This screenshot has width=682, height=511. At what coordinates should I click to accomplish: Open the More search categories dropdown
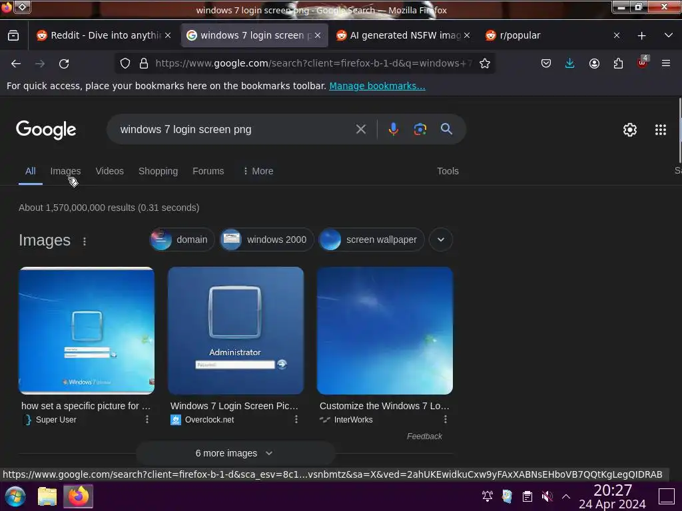tap(258, 171)
